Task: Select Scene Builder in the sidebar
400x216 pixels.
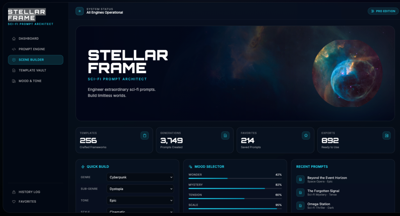Action: click(36, 60)
